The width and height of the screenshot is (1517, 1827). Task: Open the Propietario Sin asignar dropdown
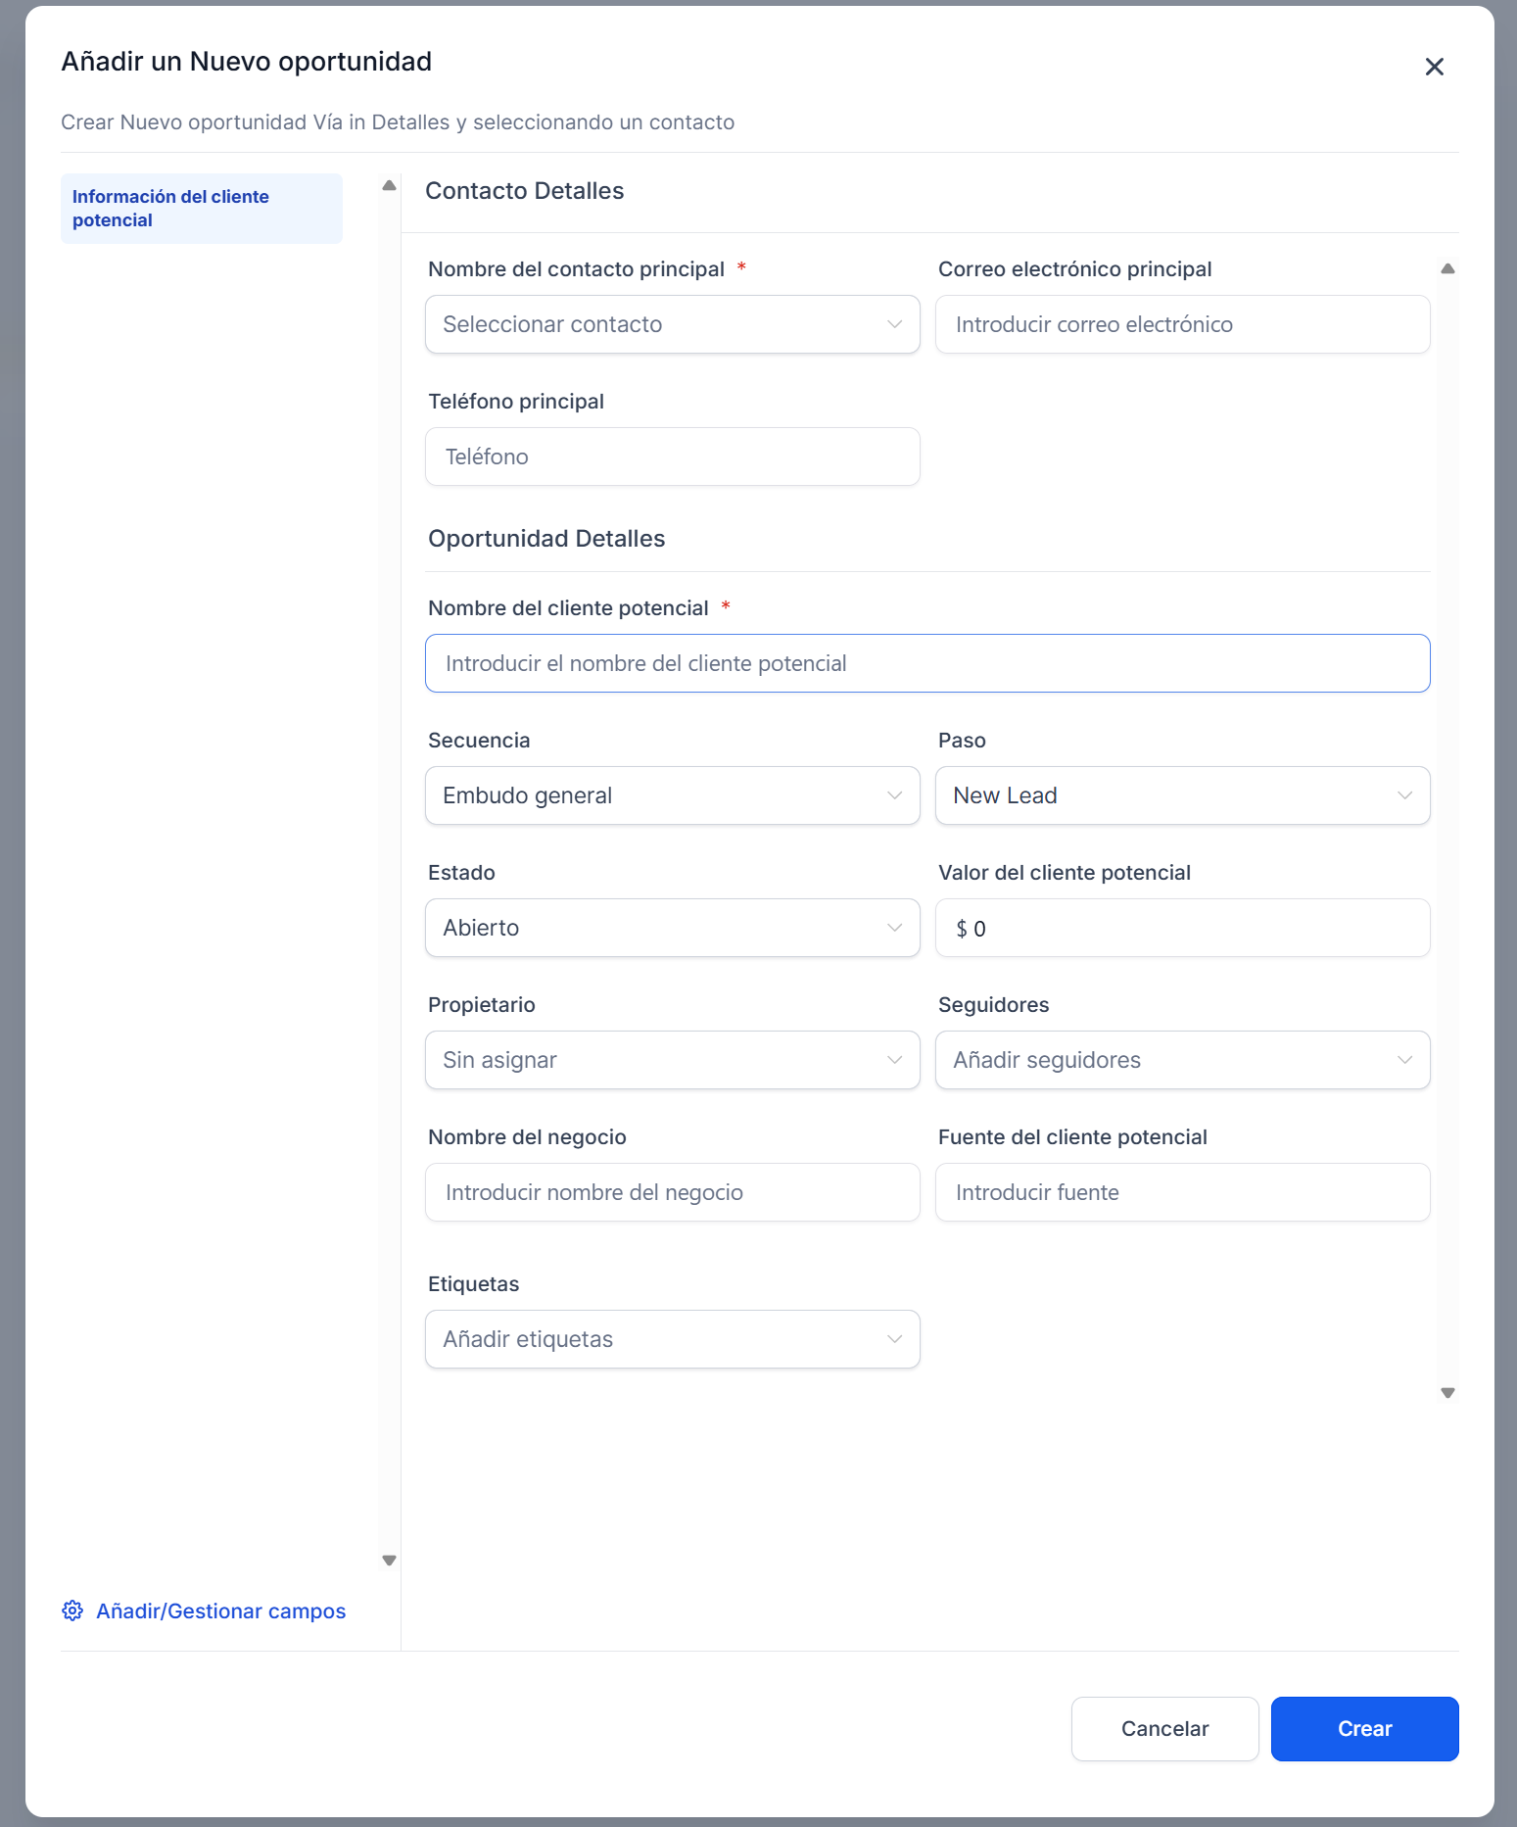click(x=672, y=1060)
